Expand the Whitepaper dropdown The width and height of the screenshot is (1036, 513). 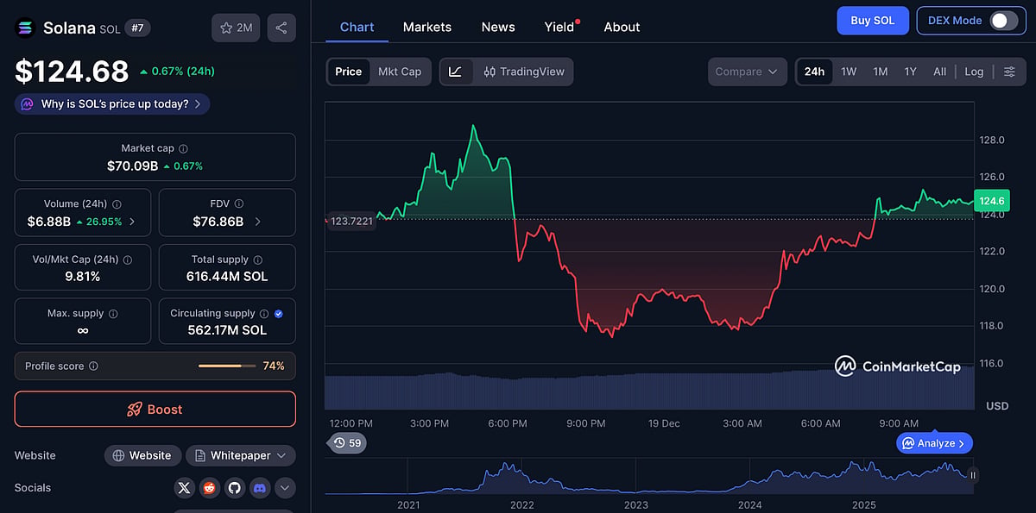coord(241,455)
